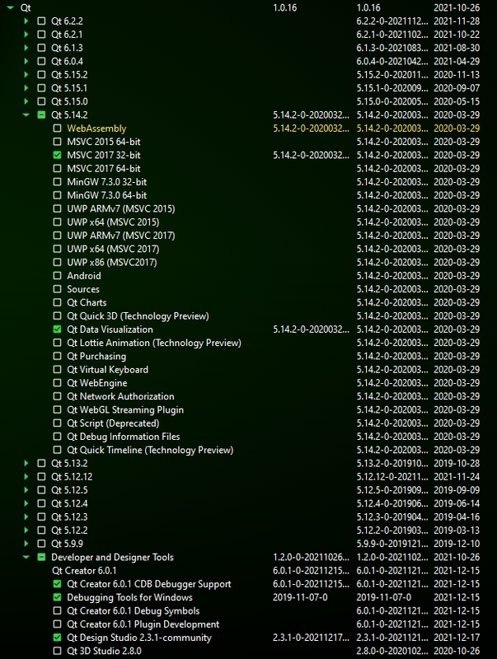Check UWP x64 (MSVC 2015) checkbox
Screen dimensions: 497x659
(57, 222)
